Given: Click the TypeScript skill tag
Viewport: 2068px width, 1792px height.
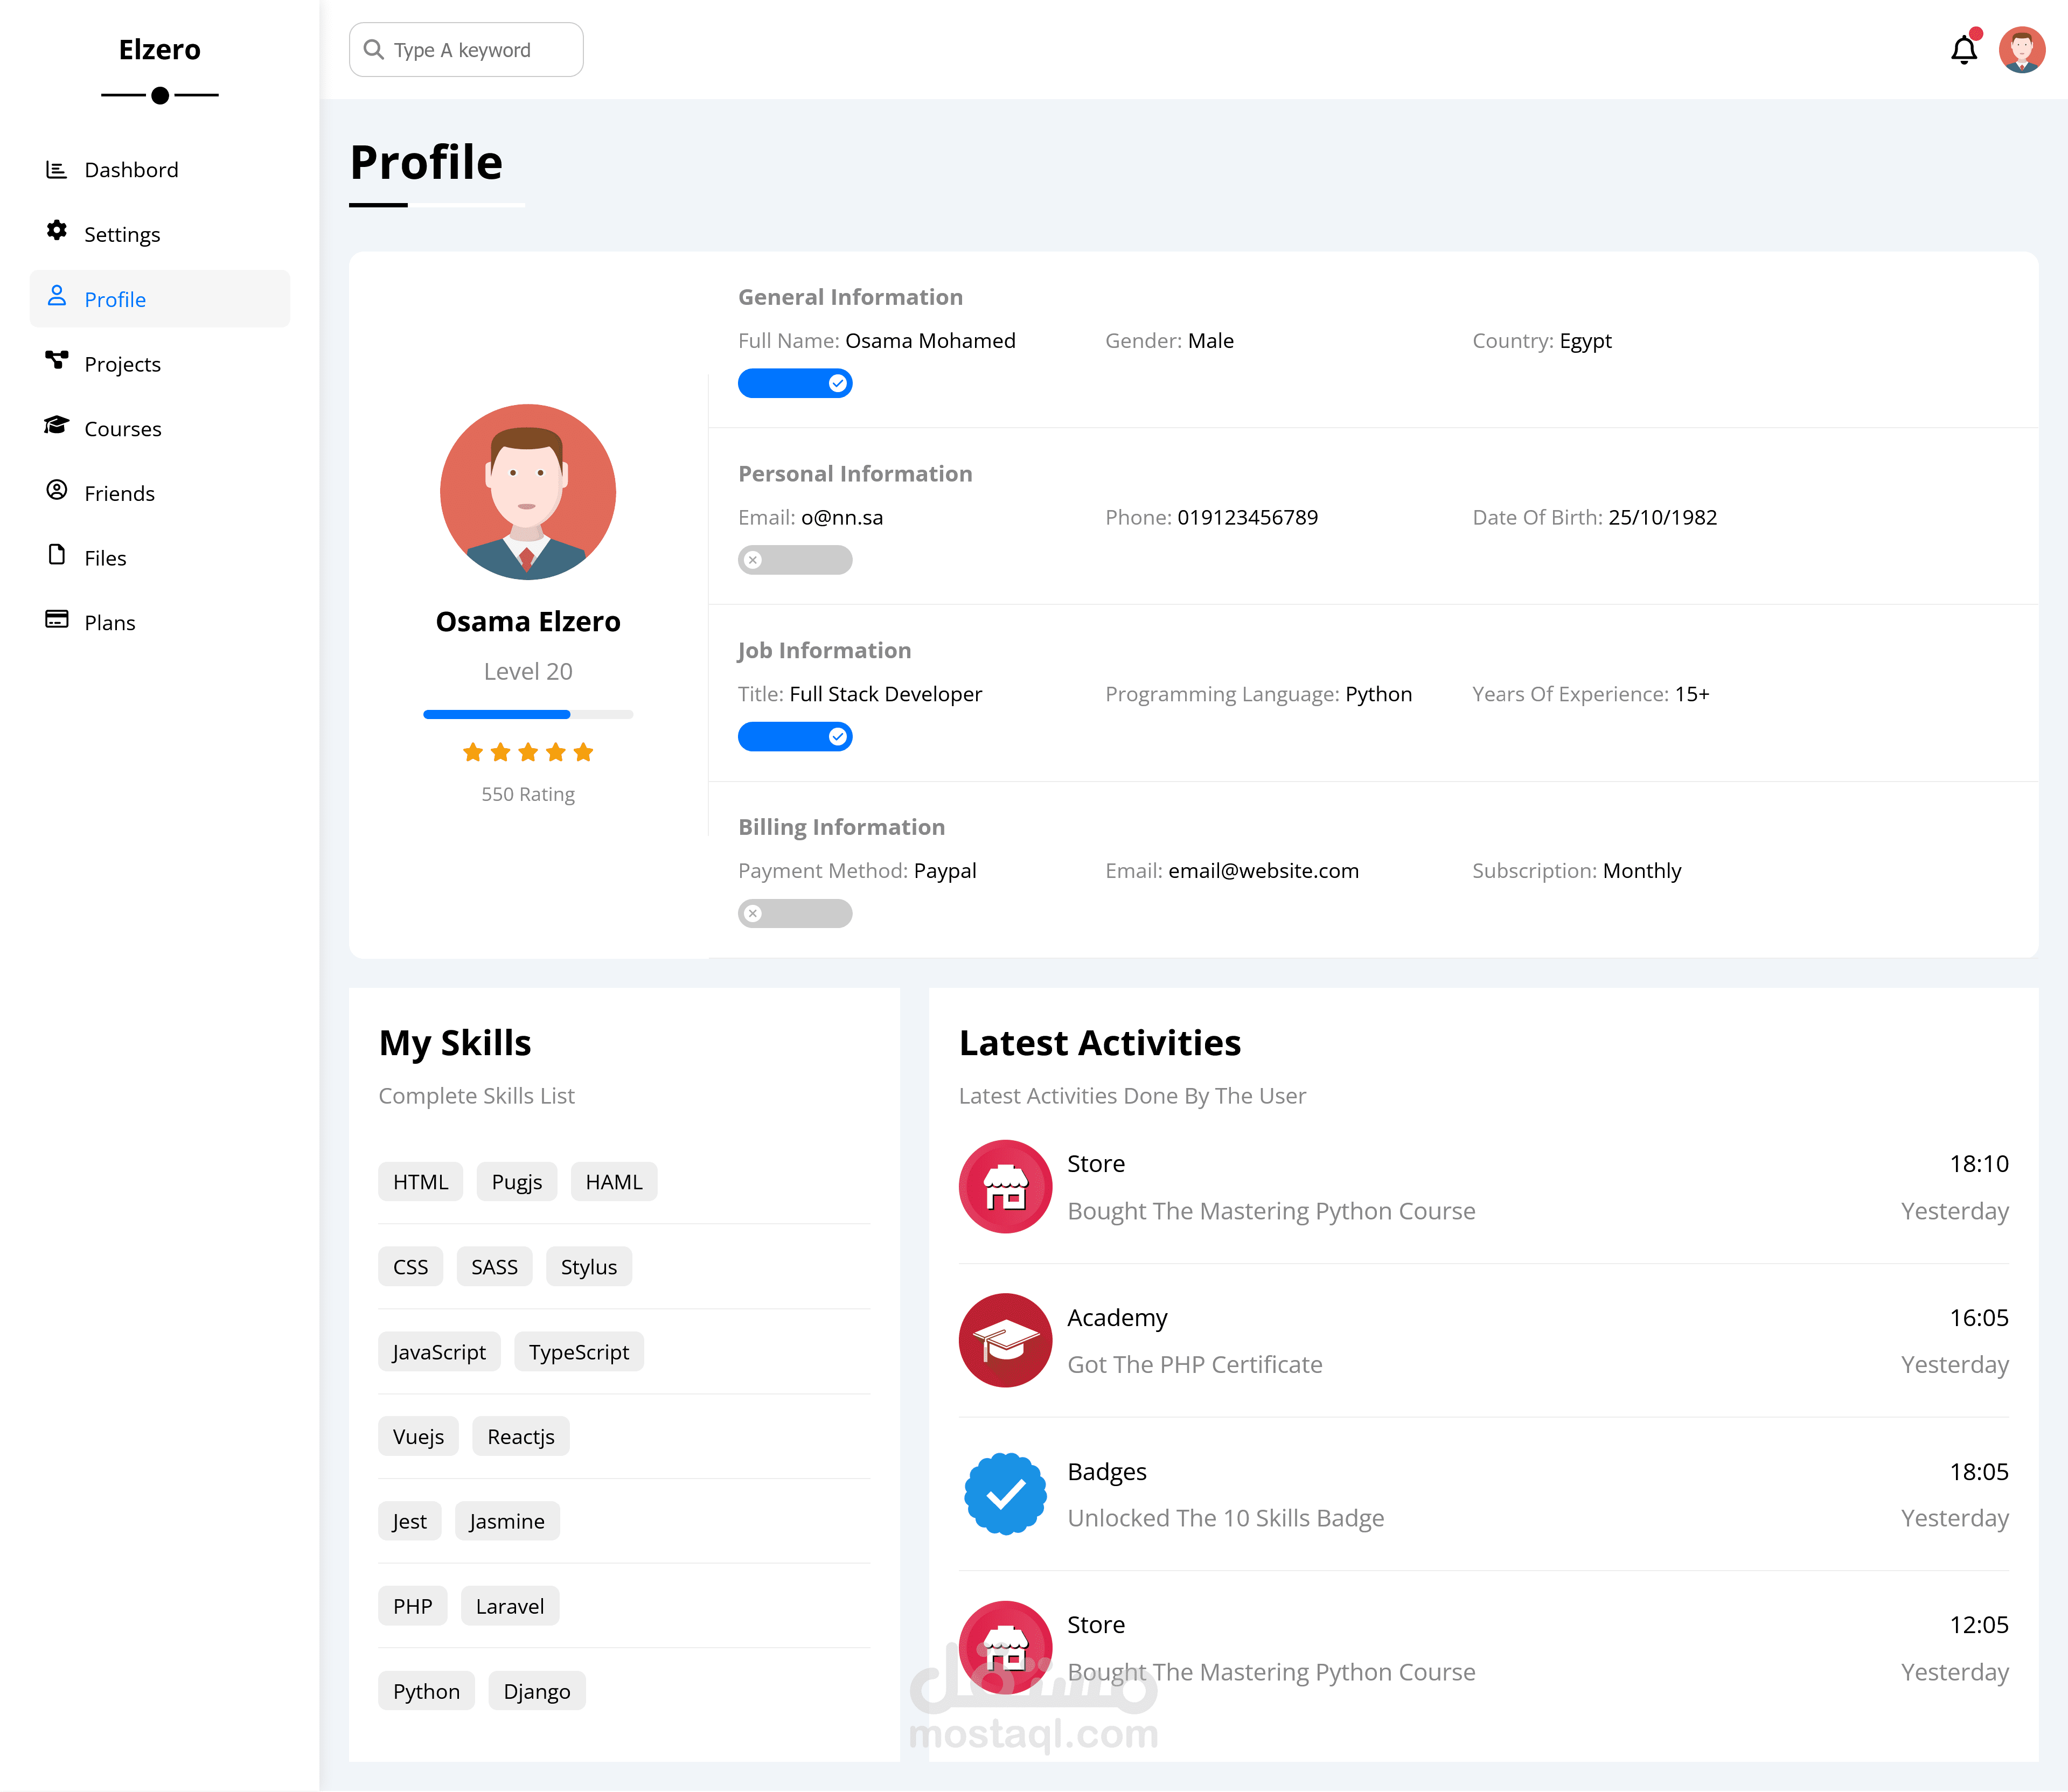Looking at the screenshot, I should pos(579,1352).
